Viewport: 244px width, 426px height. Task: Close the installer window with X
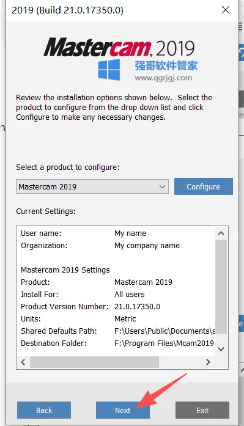(226, 10)
